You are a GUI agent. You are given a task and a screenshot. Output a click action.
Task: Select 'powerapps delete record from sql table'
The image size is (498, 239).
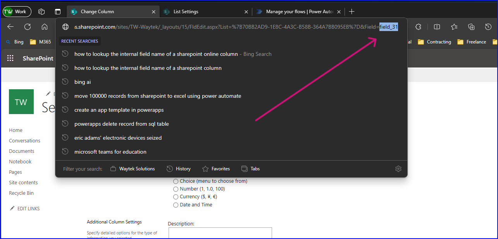[231, 124]
